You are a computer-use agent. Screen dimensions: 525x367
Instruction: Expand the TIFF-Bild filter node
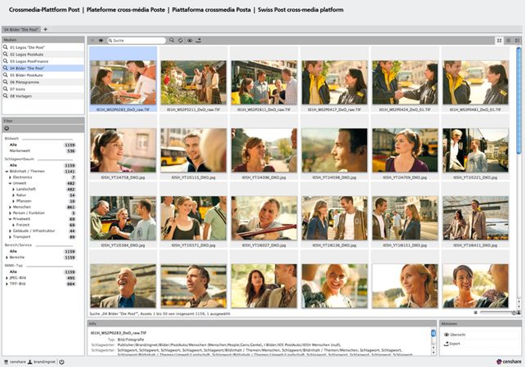tap(7, 284)
